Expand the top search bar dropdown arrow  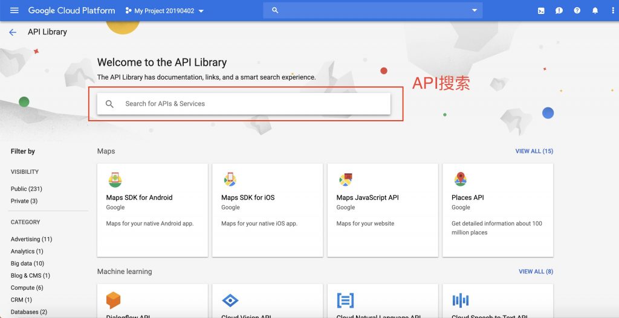coord(475,11)
